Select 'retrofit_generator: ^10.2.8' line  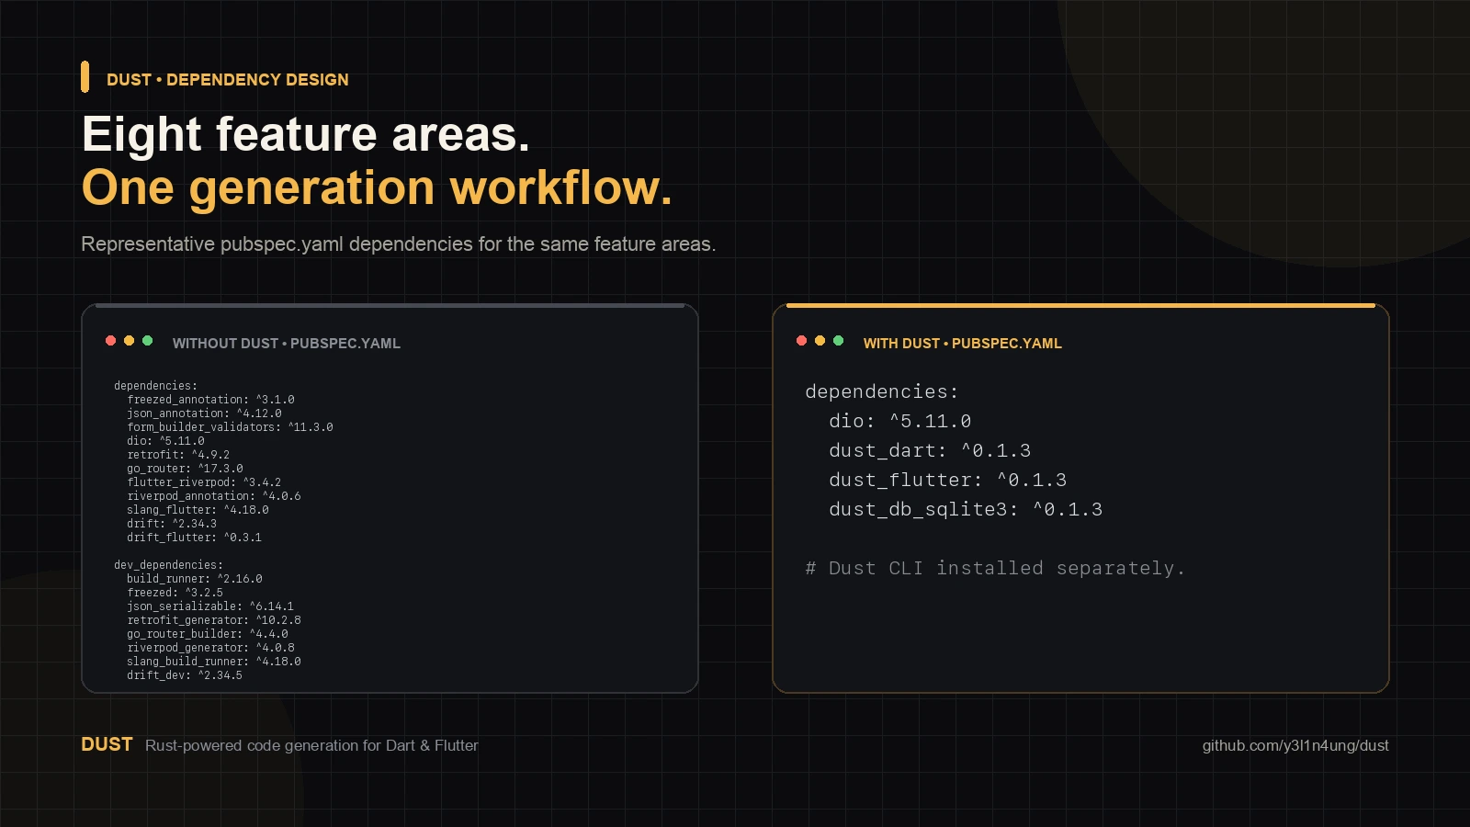click(x=214, y=620)
